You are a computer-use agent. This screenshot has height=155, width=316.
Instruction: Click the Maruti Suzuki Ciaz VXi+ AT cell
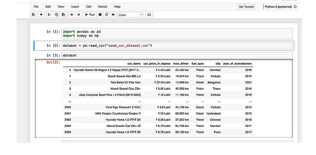point(123,126)
